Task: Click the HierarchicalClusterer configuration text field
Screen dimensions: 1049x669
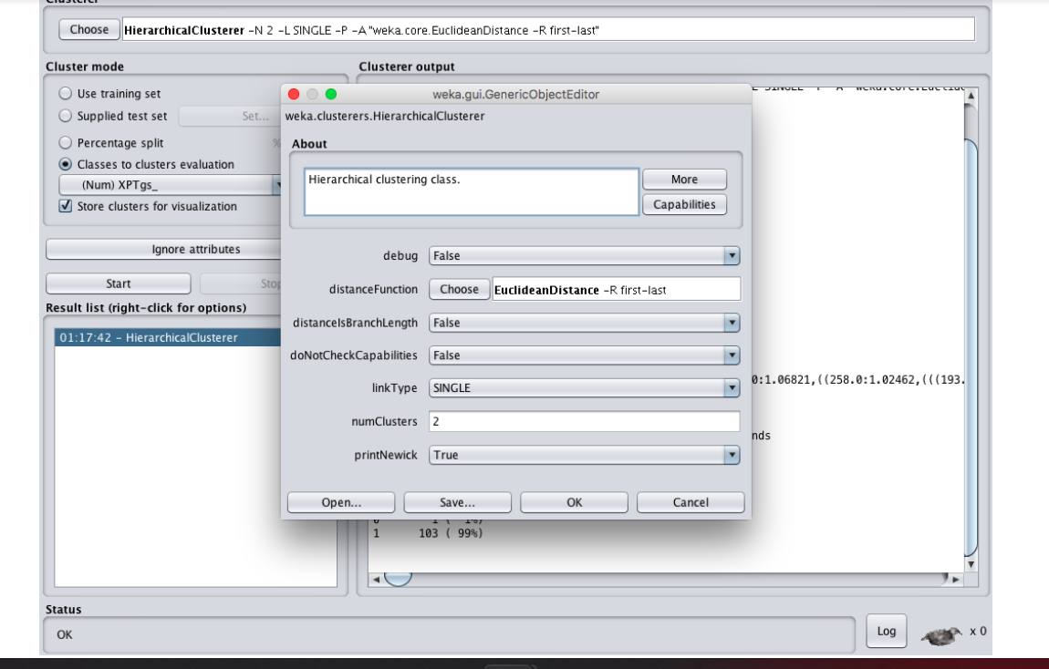Action: (548, 30)
